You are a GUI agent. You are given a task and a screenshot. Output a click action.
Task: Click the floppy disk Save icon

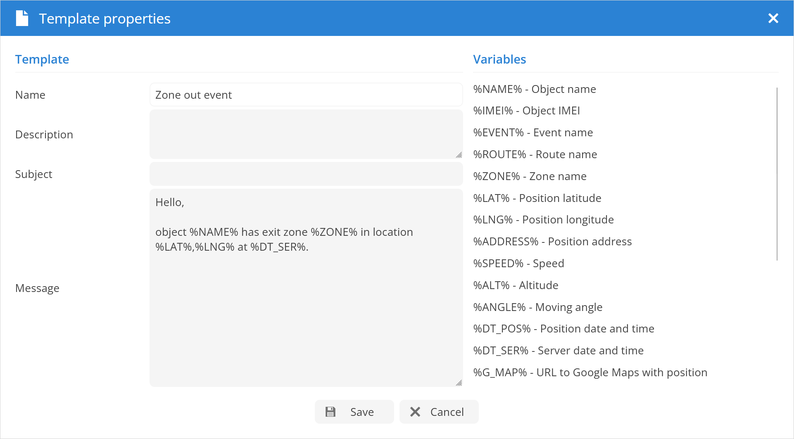[330, 412]
